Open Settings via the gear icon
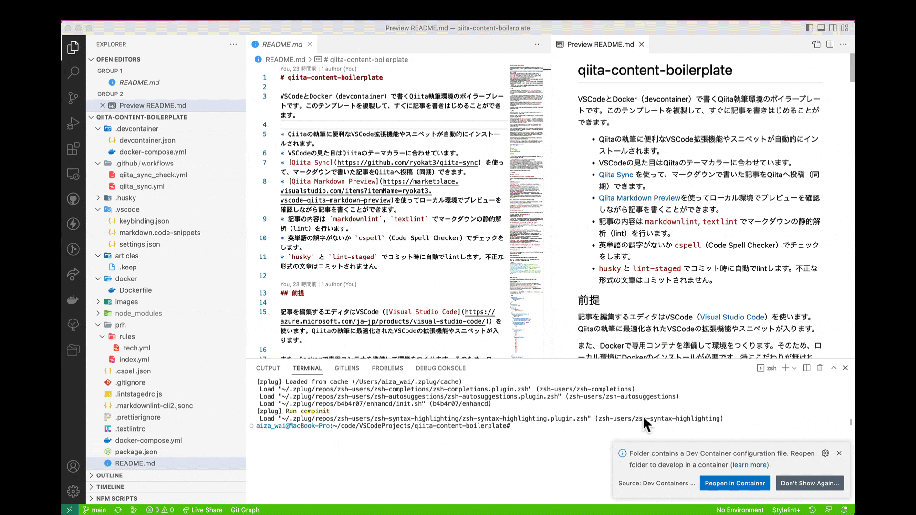916x515 pixels. 73,491
